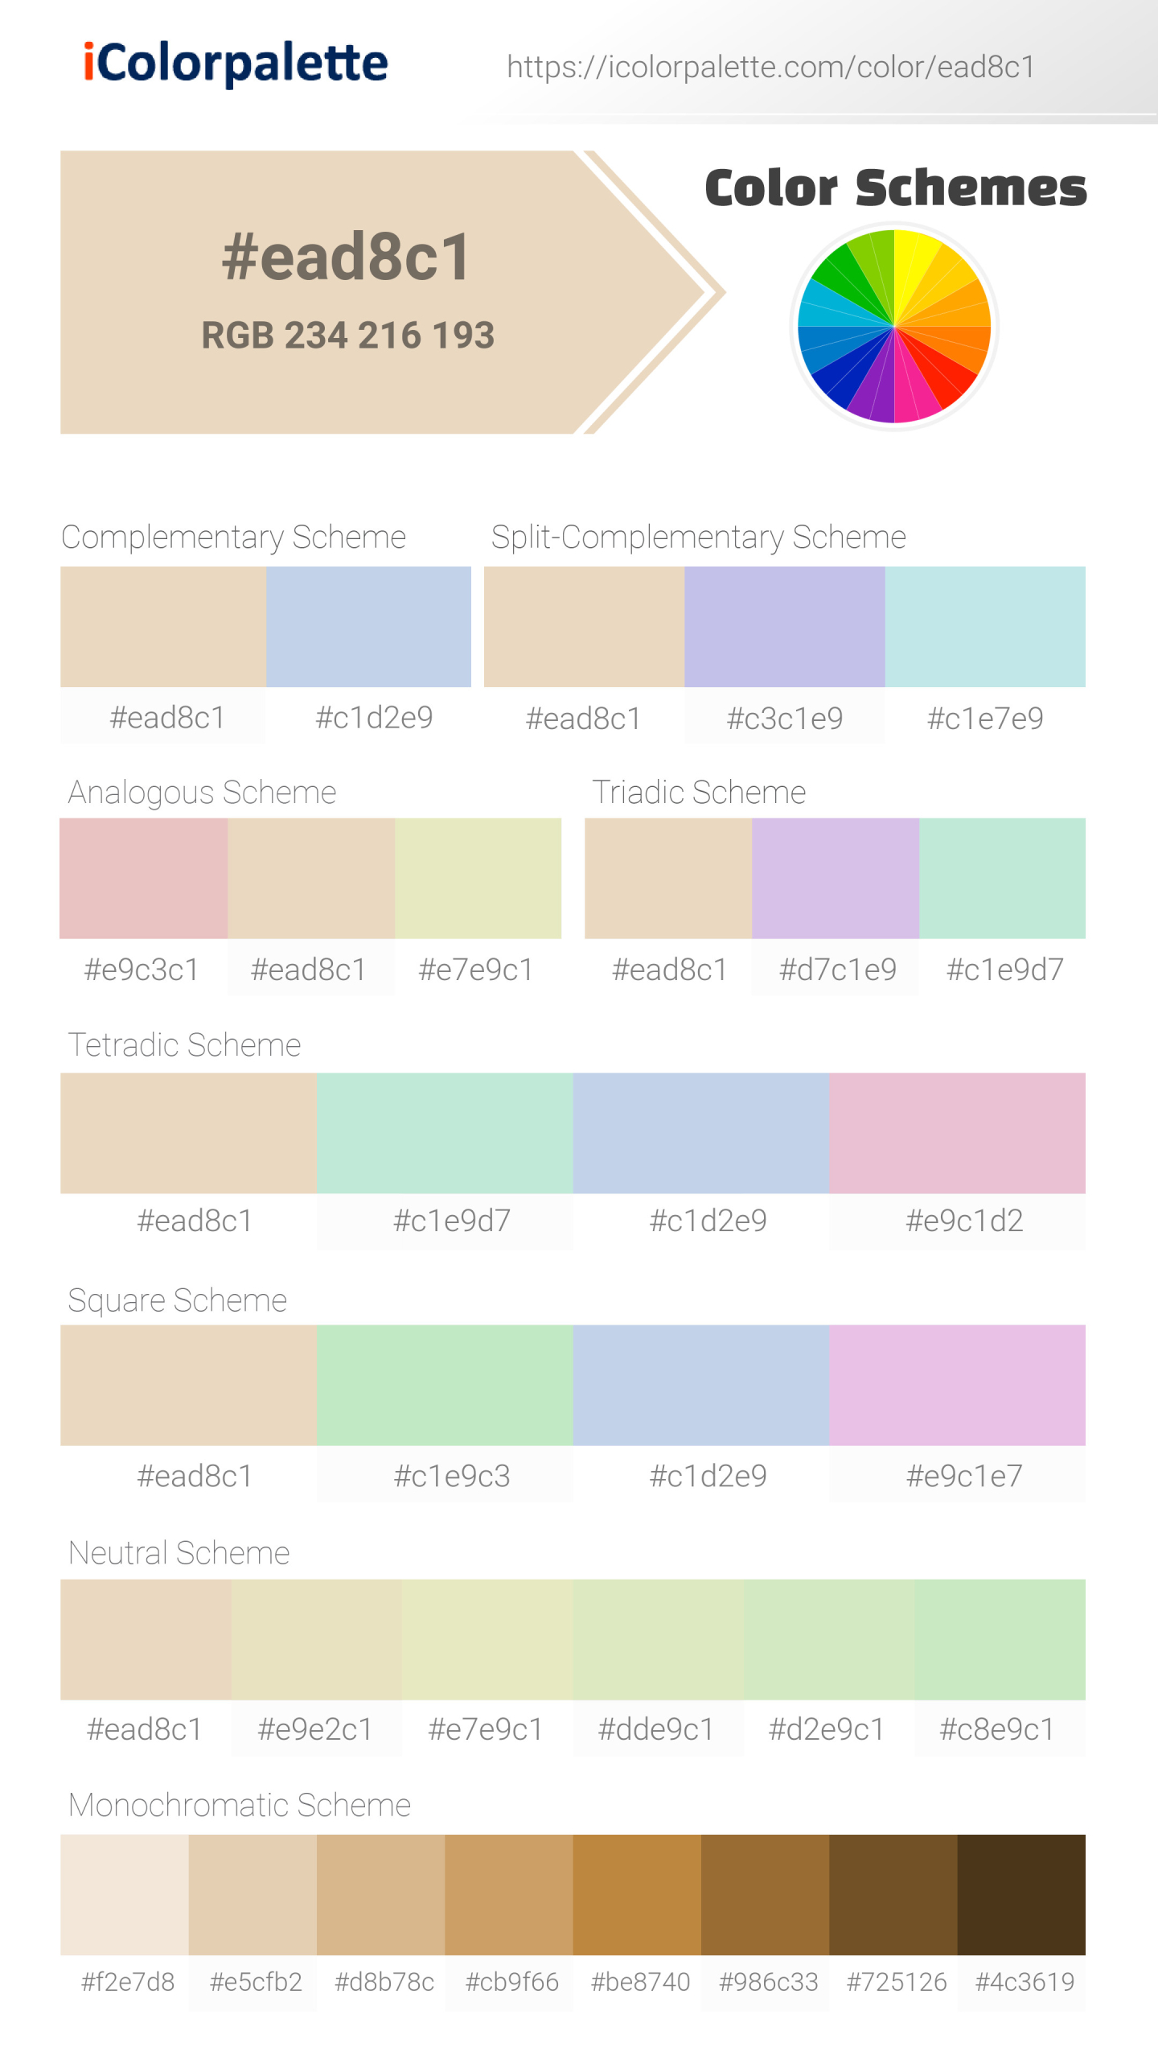Select the mint #c1e9d7 triadic swatch
The image size is (1158, 2060).
tap(1002, 878)
